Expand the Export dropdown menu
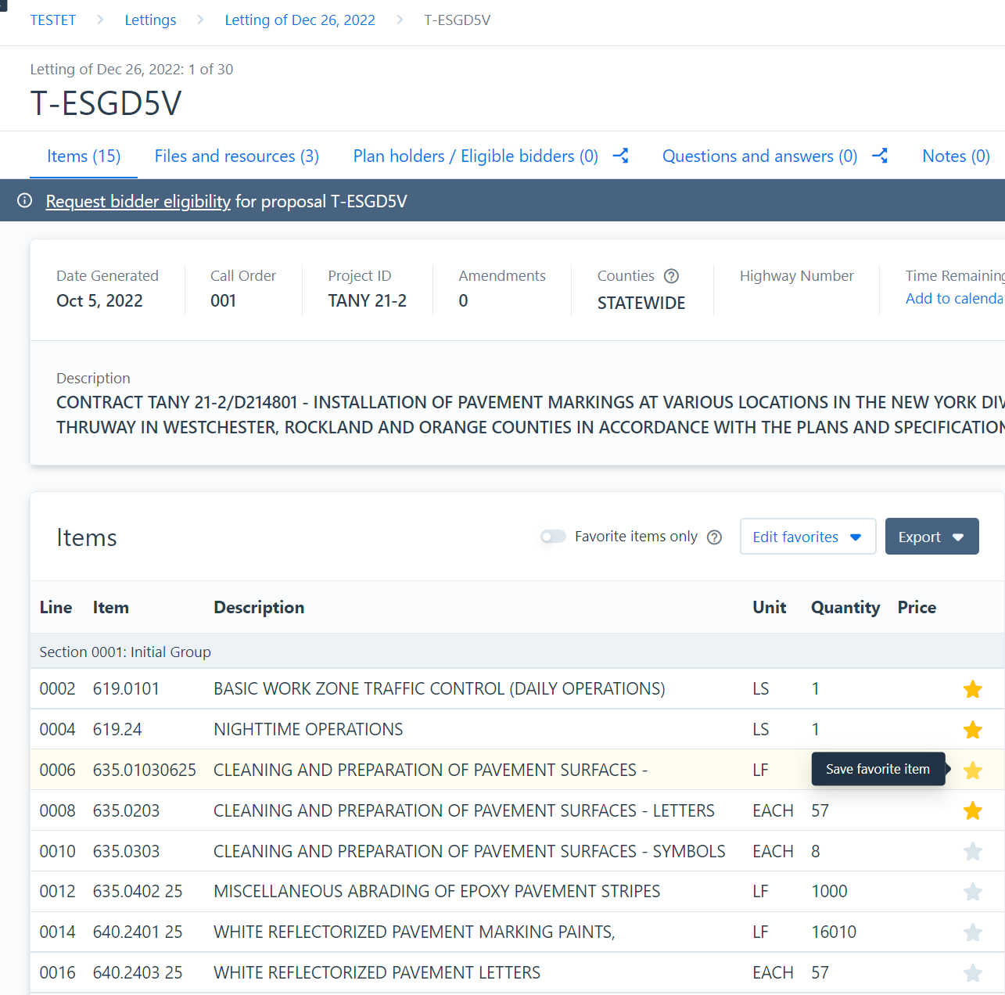 (931, 537)
